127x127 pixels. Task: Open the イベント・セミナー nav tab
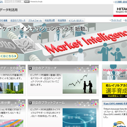[x=76, y=20]
